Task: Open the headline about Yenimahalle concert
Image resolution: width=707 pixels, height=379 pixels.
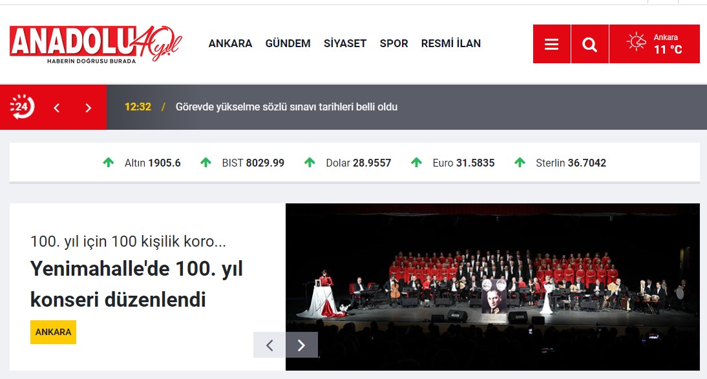Action: pos(136,283)
